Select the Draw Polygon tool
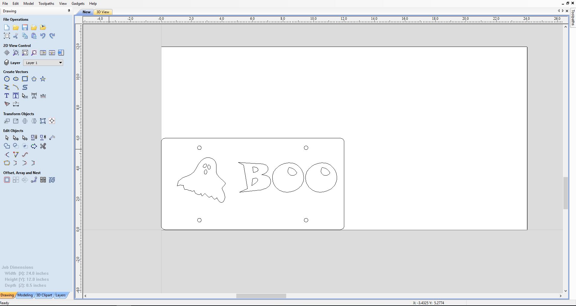This screenshot has width=576, height=306. coord(34,79)
